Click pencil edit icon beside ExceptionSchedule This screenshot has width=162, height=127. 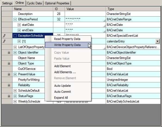pos(4,36)
